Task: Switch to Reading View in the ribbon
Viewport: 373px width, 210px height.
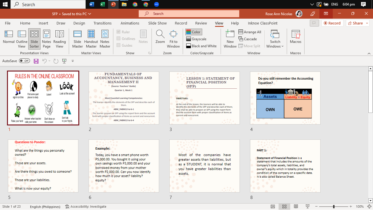Action: [x=59, y=38]
